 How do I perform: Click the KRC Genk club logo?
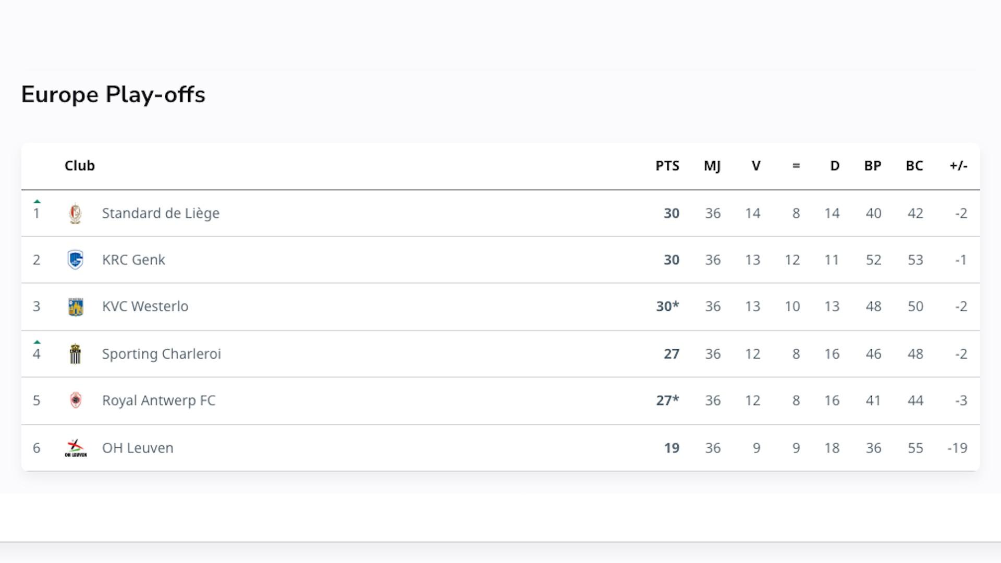[x=76, y=260]
